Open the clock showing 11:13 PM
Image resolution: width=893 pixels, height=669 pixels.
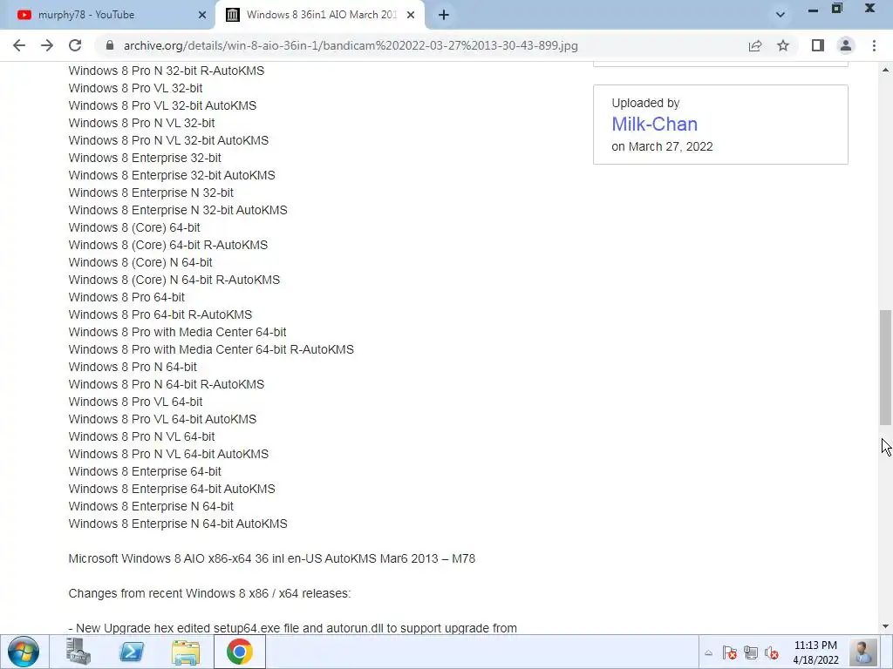pyautogui.click(x=815, y=652)
